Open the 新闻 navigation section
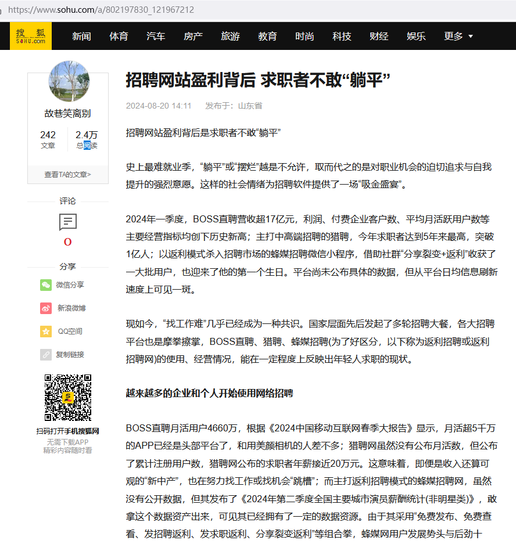The height and width of the screenshot is (544, 516). pos(81,36)
